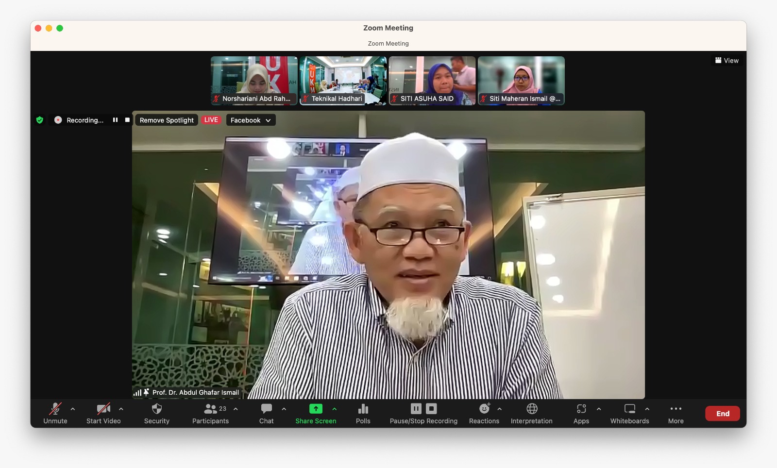
Task: Click the green encryption shield icon
Action: [40, 120]
